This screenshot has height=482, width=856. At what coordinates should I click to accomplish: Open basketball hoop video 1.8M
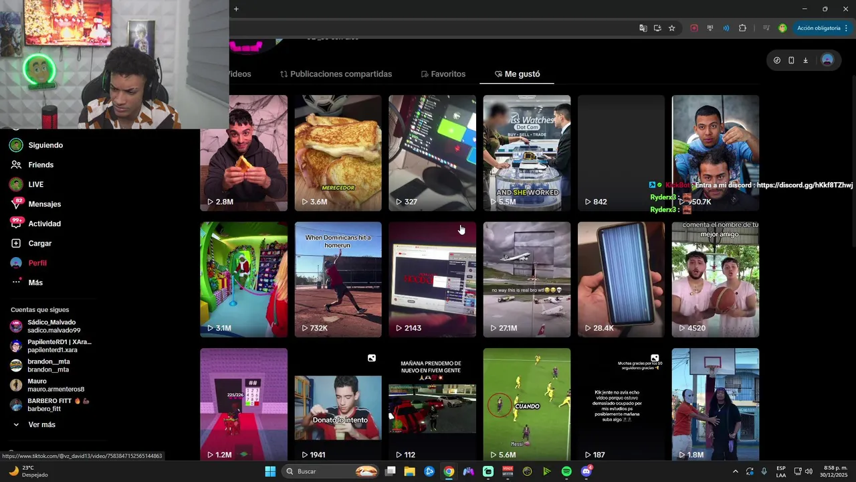pyautogui.click(x=716, y=404)
